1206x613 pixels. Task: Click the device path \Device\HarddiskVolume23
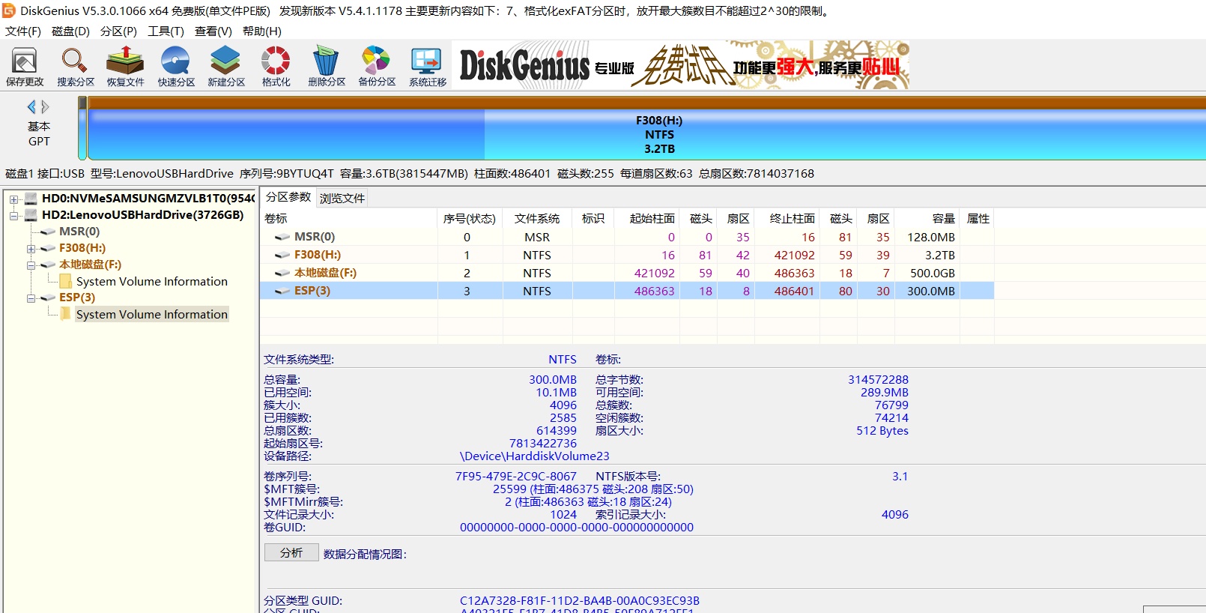[x=534, y=456]
